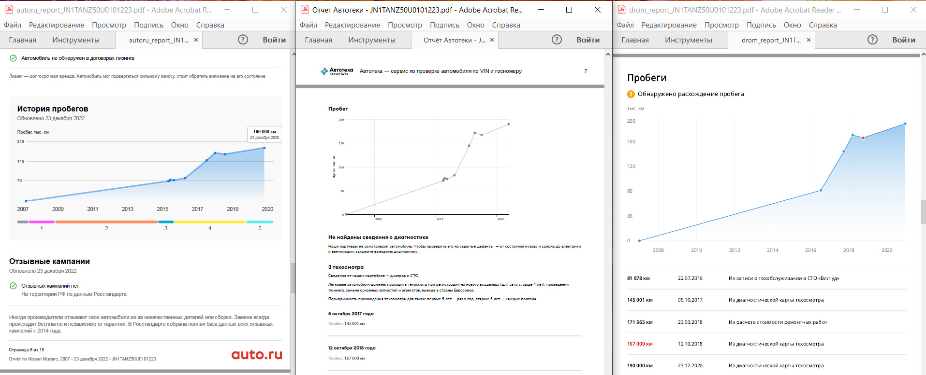Image resolution: width=926 pixels, height=375 pixels.
Task: Click the '5 октября 2017 года' inspection entry
Action: [x=351, y=314]
